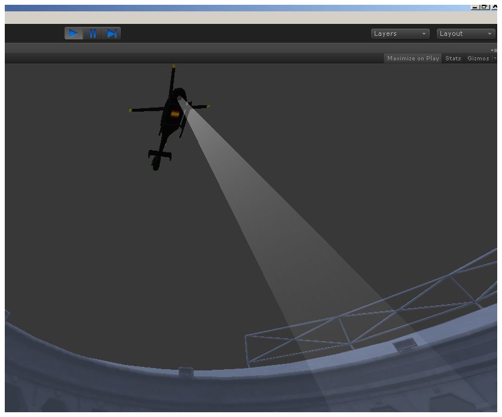Toggle the Stats overlay
502x417 pixels.
[x=453, y=58]
